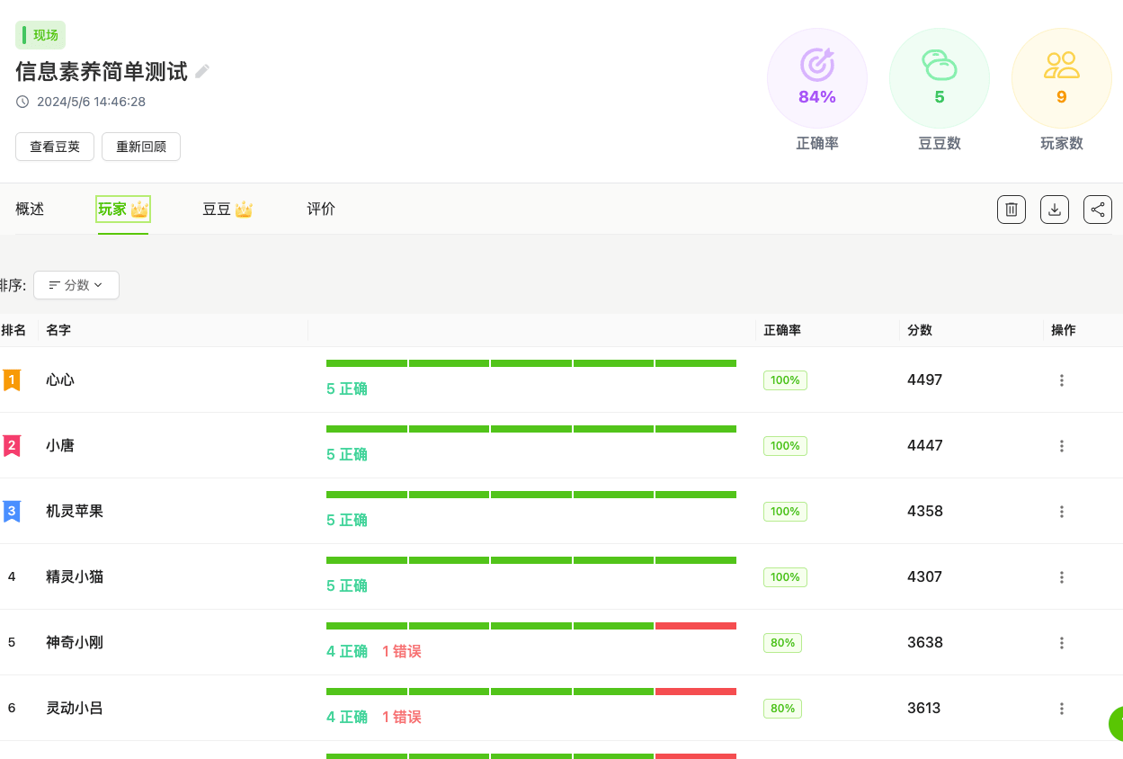The height and width of the screenshot is (759, 1123).
Task: Click the score 4307
Action: (x=925, y=577)
